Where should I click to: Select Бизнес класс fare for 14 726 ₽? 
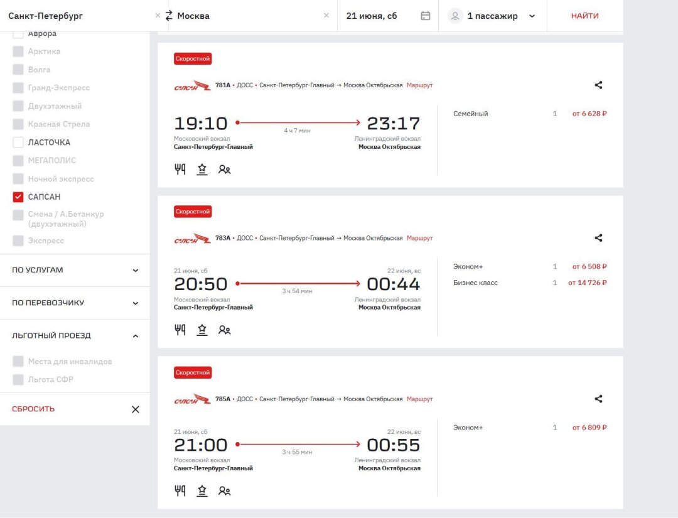[530, 283]
